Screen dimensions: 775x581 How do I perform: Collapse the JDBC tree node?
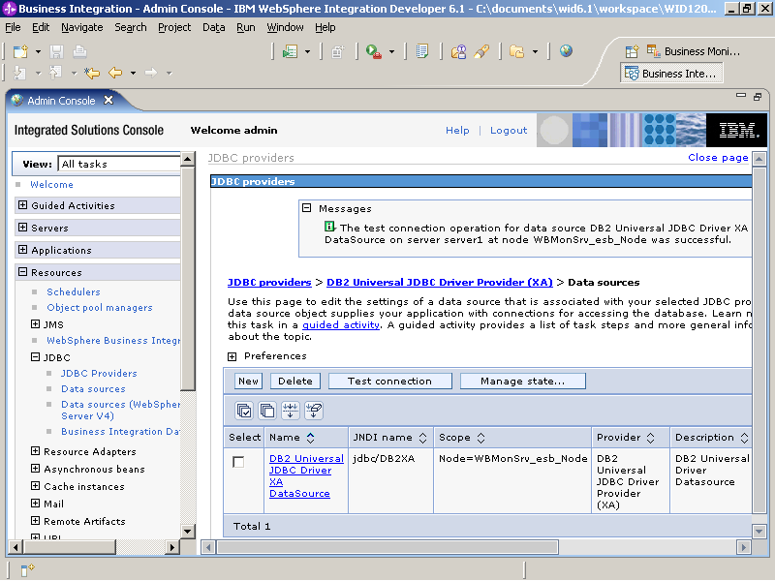[35, 356]
